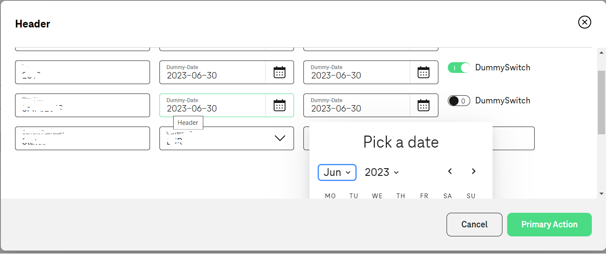Image resolution: width=606 pixels, height=278 pixels.
Task: Go to next month in the date picker
Action: coord(473,171)
